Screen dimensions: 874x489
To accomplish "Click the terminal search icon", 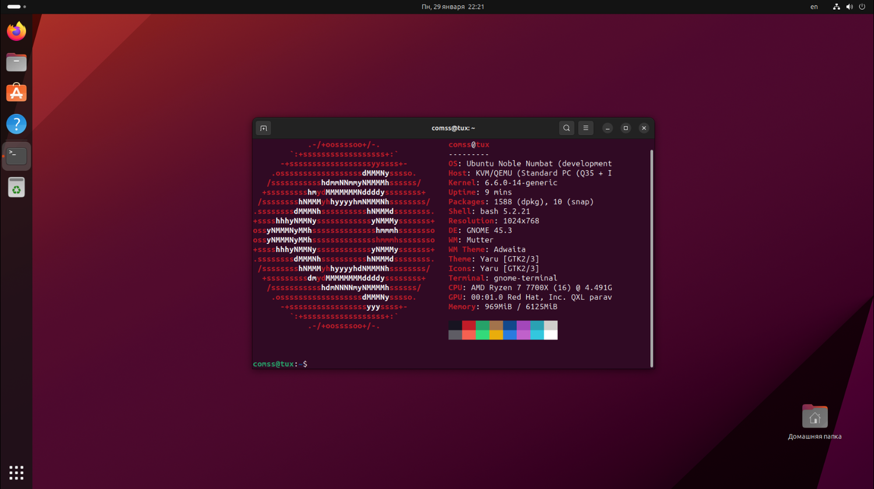I will 566,128.
